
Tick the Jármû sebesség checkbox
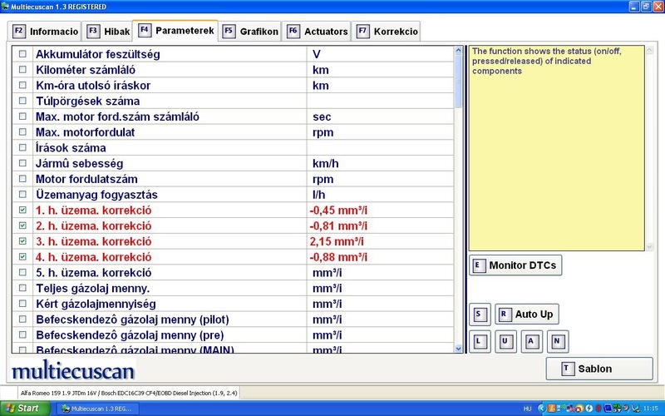click(22, 163)
